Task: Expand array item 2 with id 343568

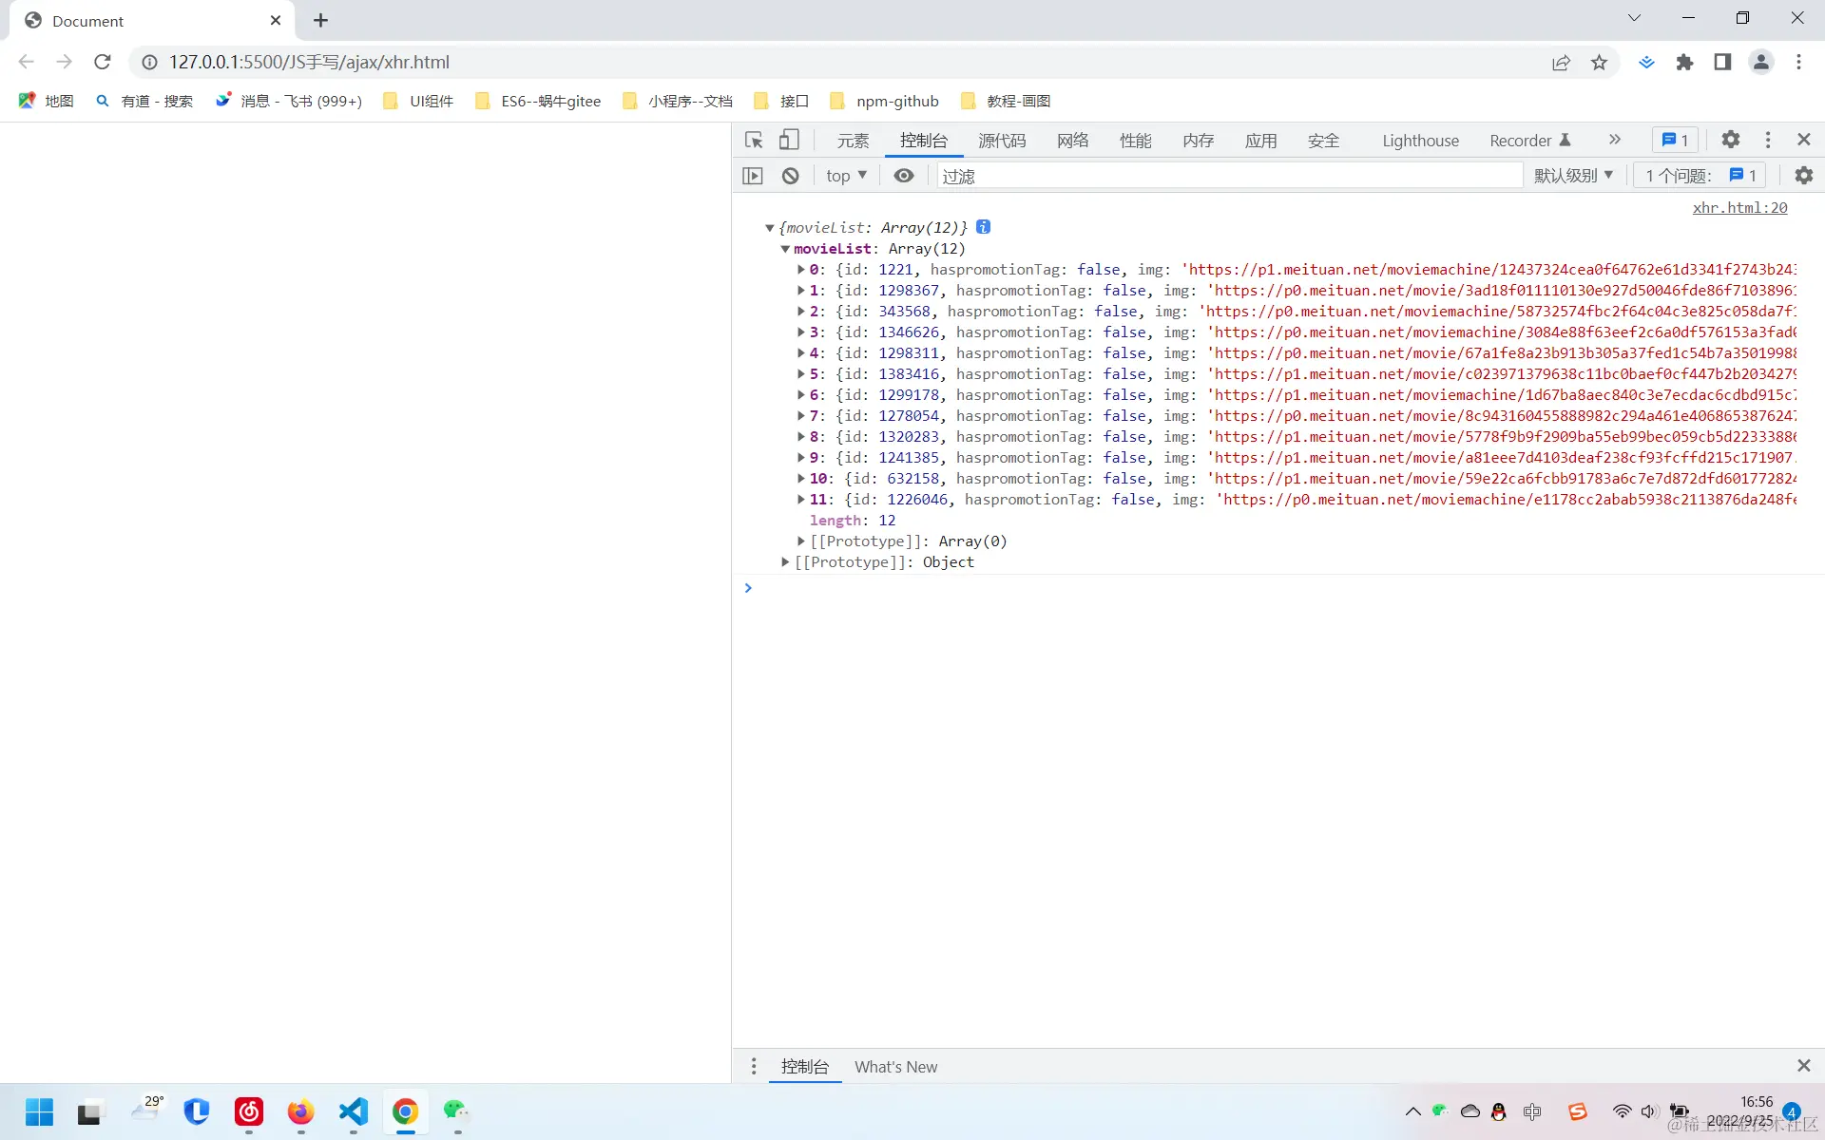Action: [x=801, y=312]
